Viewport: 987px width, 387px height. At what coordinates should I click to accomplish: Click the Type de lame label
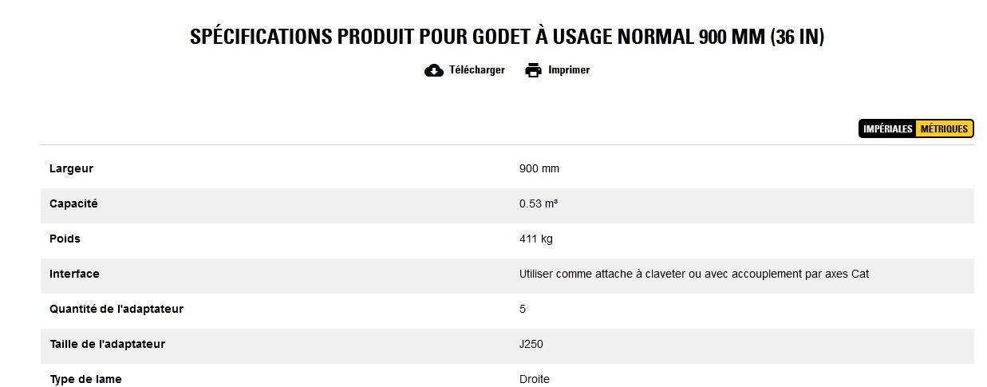[x=85, y=379]
